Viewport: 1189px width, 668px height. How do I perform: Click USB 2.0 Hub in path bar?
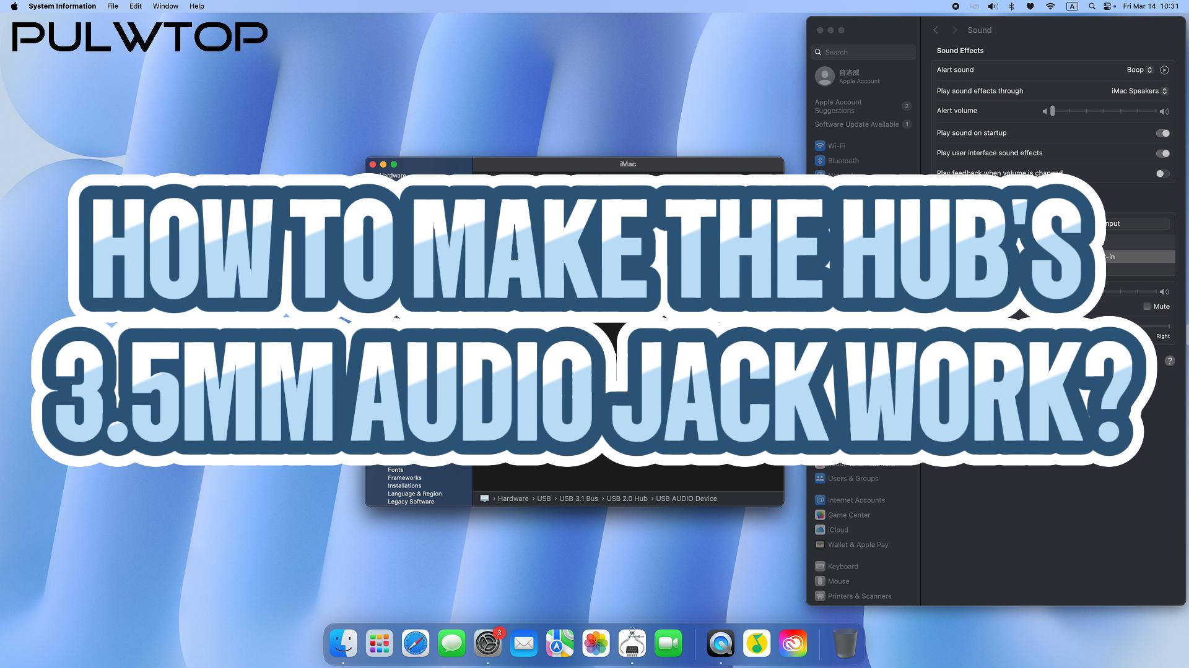pyautogui.click(x=627, y=499)
